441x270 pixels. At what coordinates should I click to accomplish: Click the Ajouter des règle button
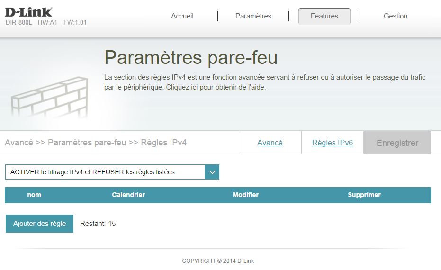(39, 224)
